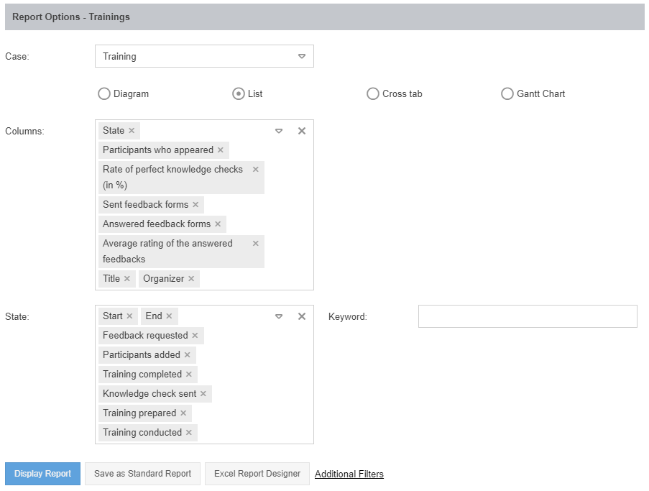
Task: Remove Knowledge check sent state tag
Action: click(203, 394)
